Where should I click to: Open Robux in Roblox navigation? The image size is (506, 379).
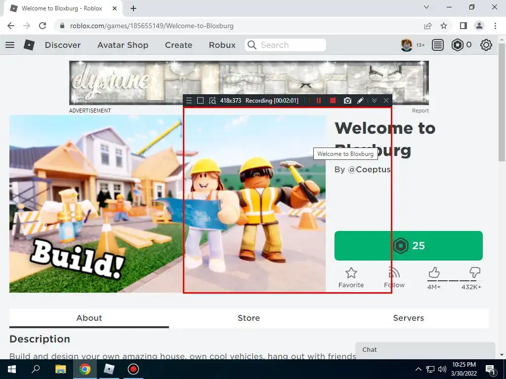click(222, 45)
